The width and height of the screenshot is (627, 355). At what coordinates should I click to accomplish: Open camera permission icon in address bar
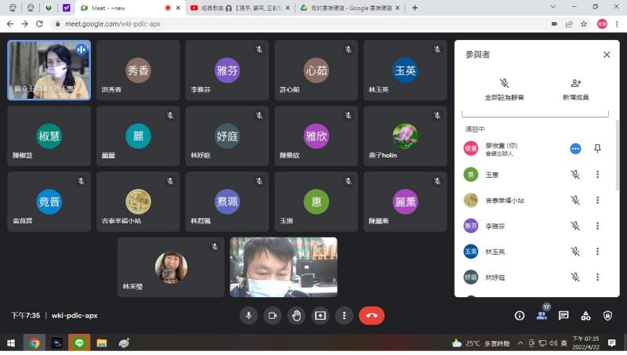[554, 24]
